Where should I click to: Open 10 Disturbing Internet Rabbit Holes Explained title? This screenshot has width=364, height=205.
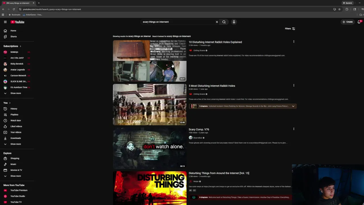(x=215, y=42)
